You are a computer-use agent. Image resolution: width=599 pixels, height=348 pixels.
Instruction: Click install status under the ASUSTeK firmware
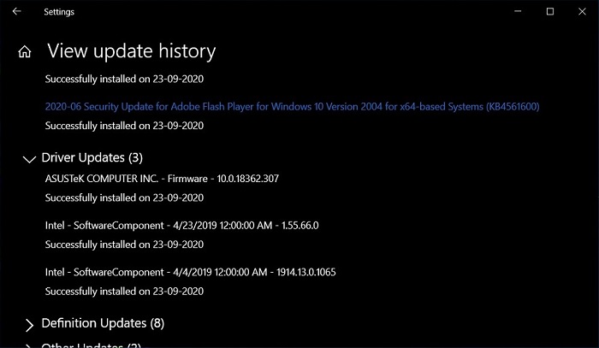pyautogui.click(x=125, y=198)
